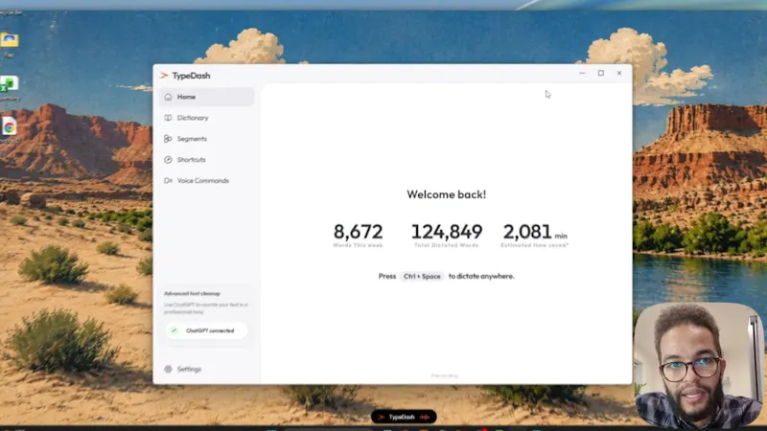Viewport: 767px width, 431px height.
Task: Click the Dictionary book icon
Action: [168, 118]
